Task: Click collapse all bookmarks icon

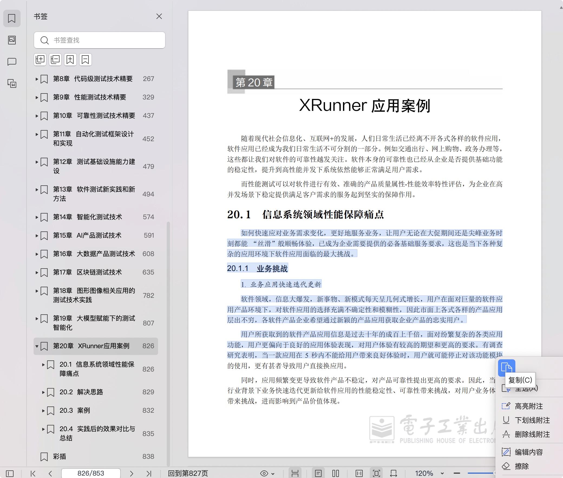Action: click(55, 60)
